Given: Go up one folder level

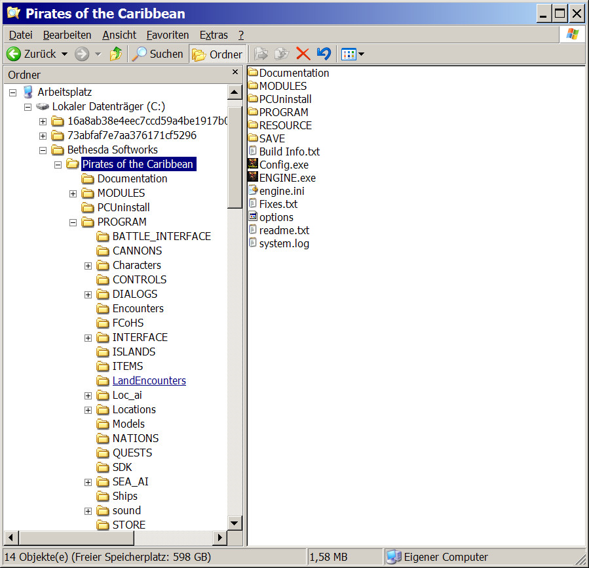Looking at the screenshot, I should 116,54.
